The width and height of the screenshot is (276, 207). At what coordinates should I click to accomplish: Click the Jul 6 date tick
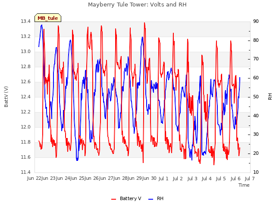235,179
